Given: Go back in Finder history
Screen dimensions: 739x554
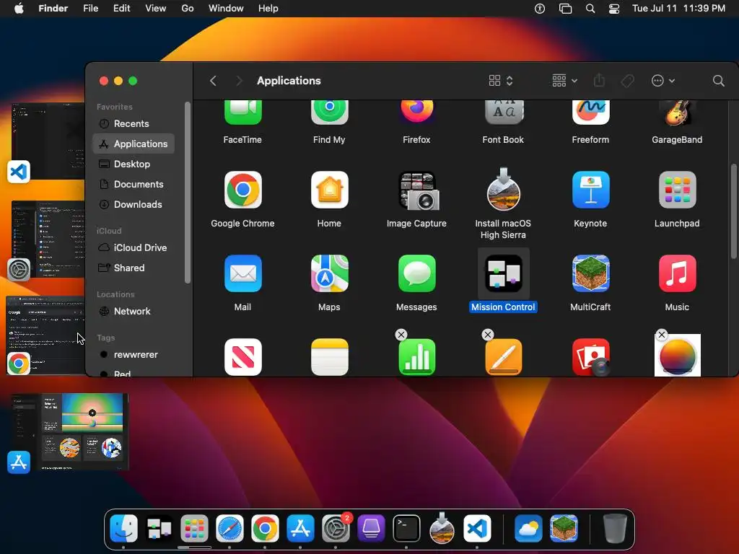Looking at the screenshot, I should coord(213,81).
